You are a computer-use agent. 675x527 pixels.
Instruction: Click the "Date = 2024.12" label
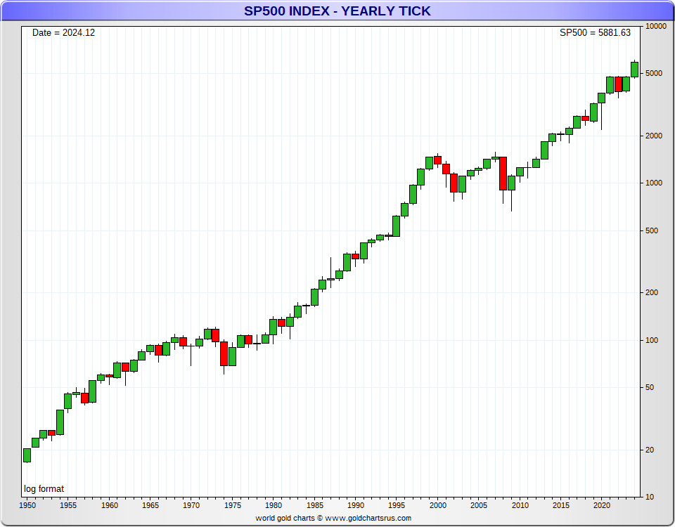click(63, 33)
